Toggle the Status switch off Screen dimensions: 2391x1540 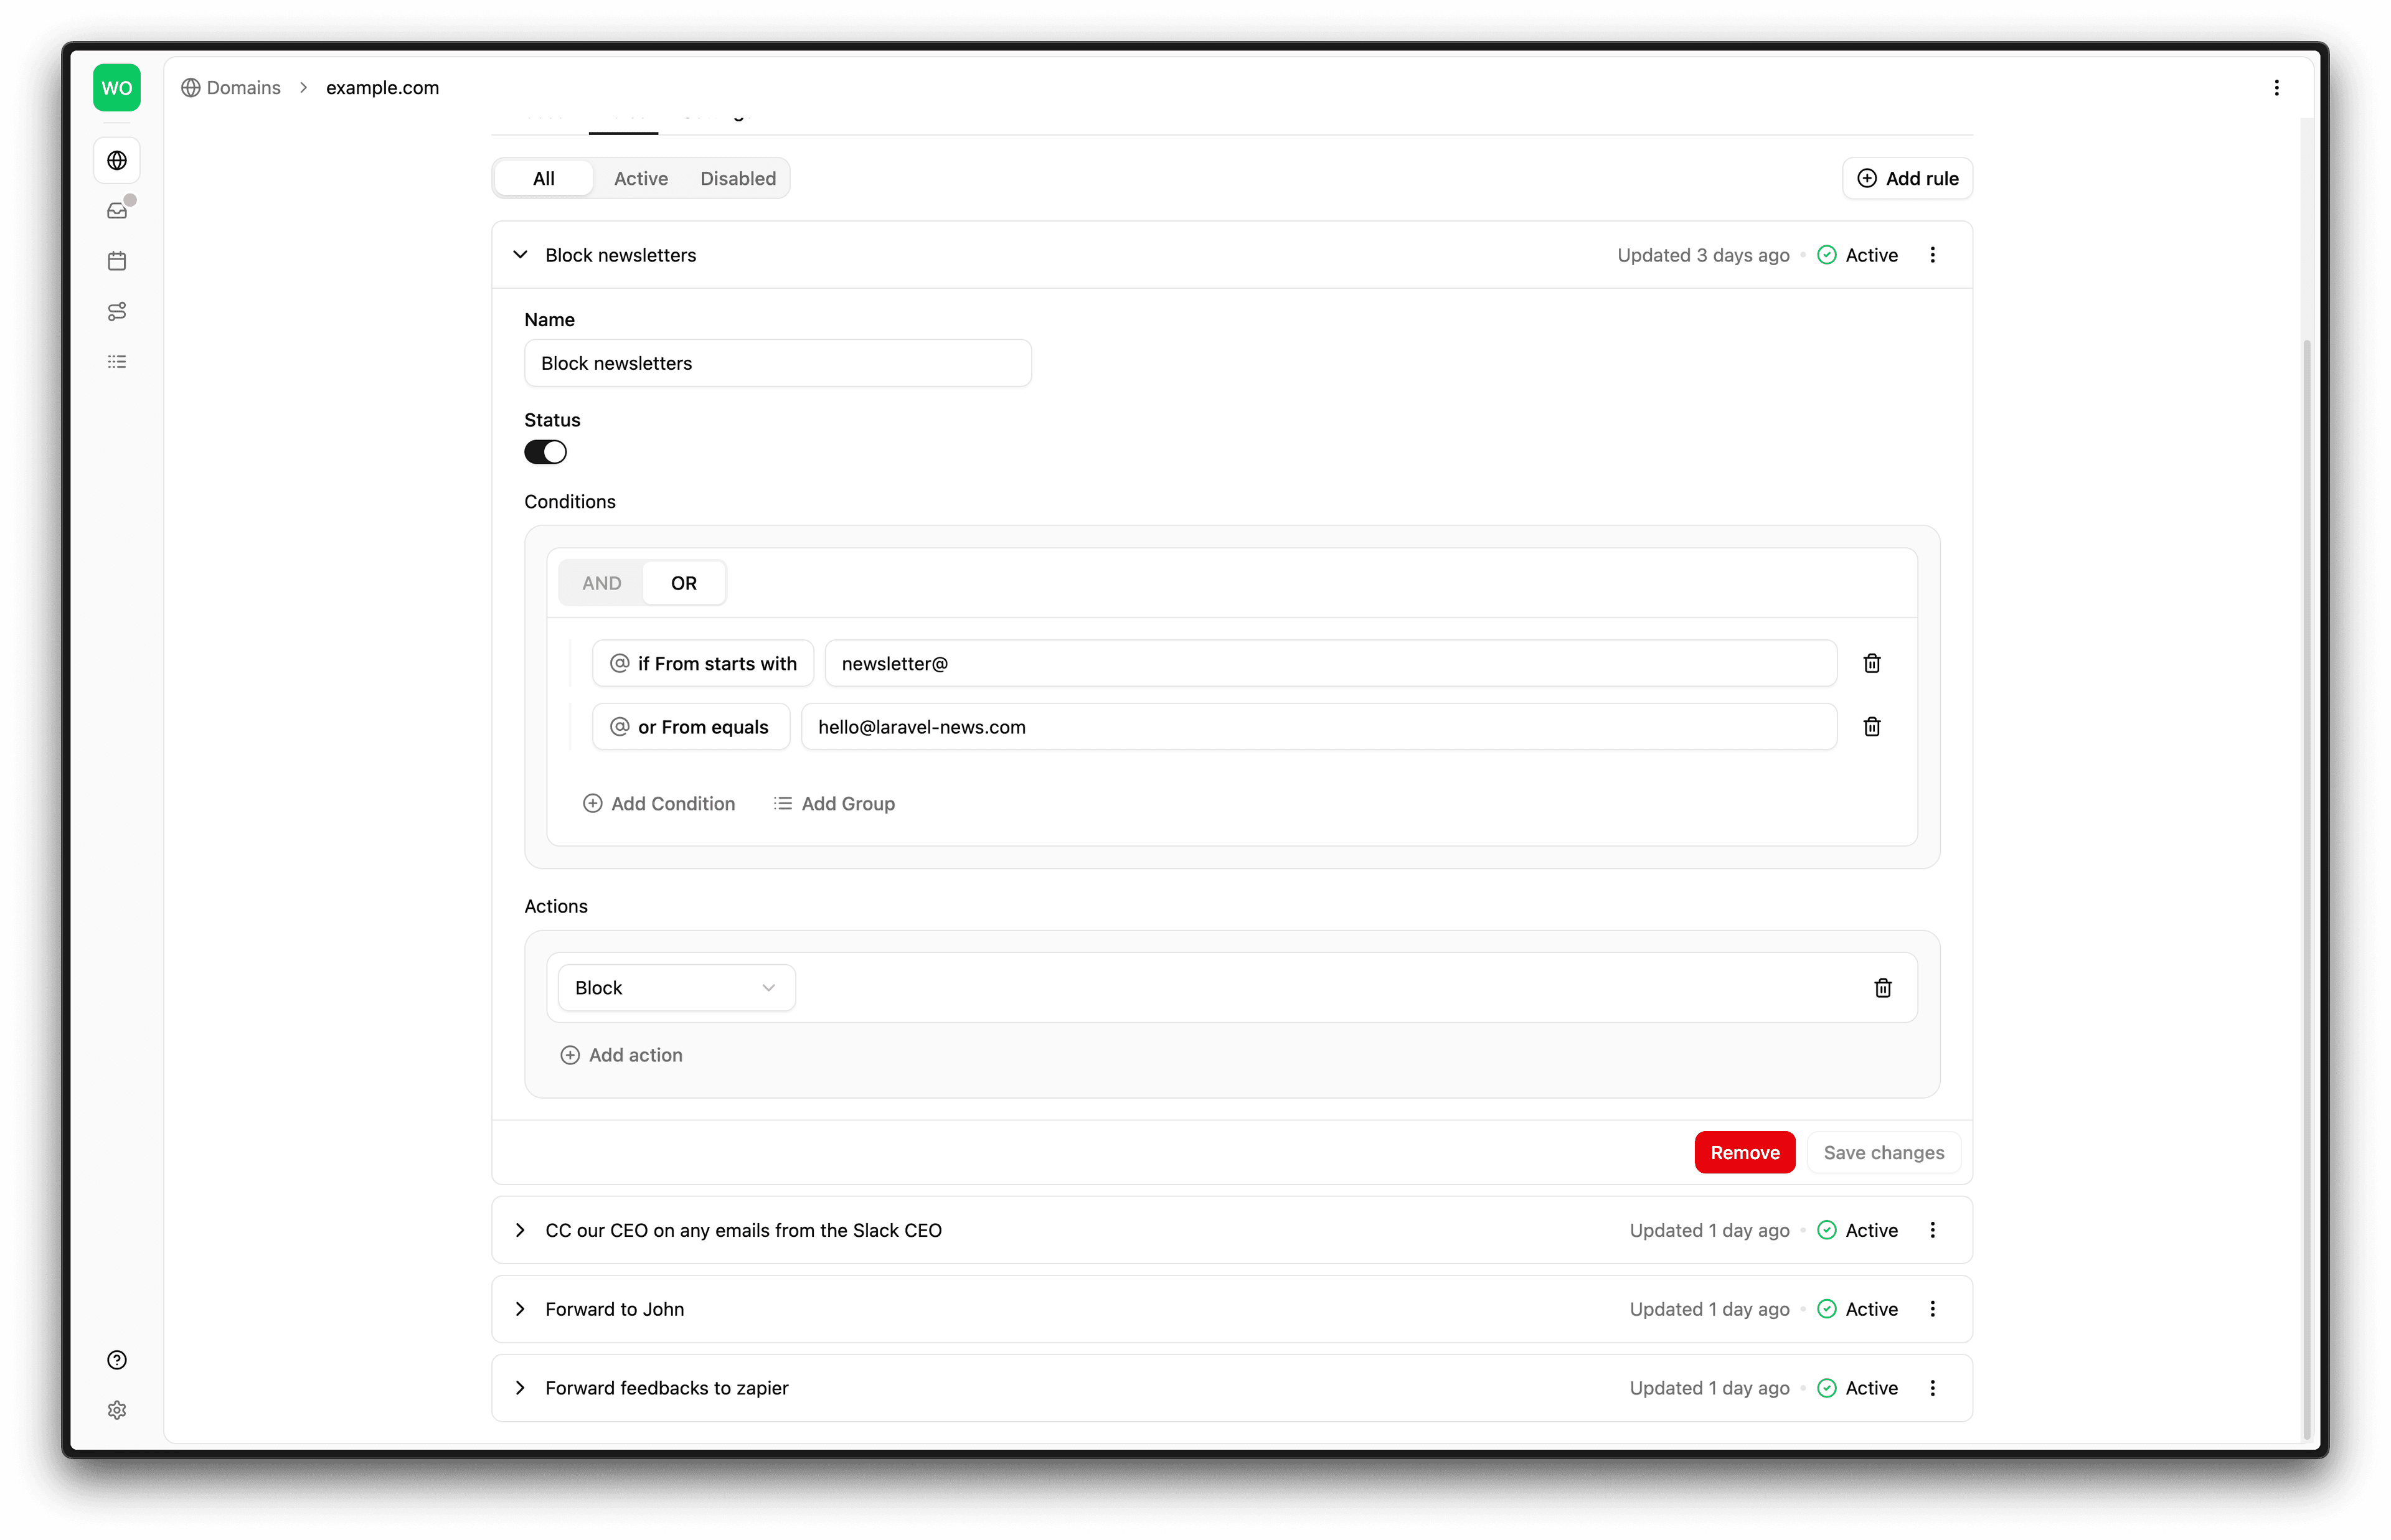tap(546, 452)
